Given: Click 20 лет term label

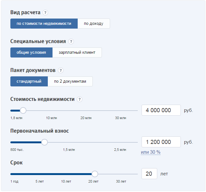Looking at the screenshot, I should [93, 182].
